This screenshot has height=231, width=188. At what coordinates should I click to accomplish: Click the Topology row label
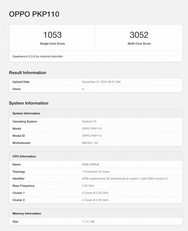(x=19, y=172)
